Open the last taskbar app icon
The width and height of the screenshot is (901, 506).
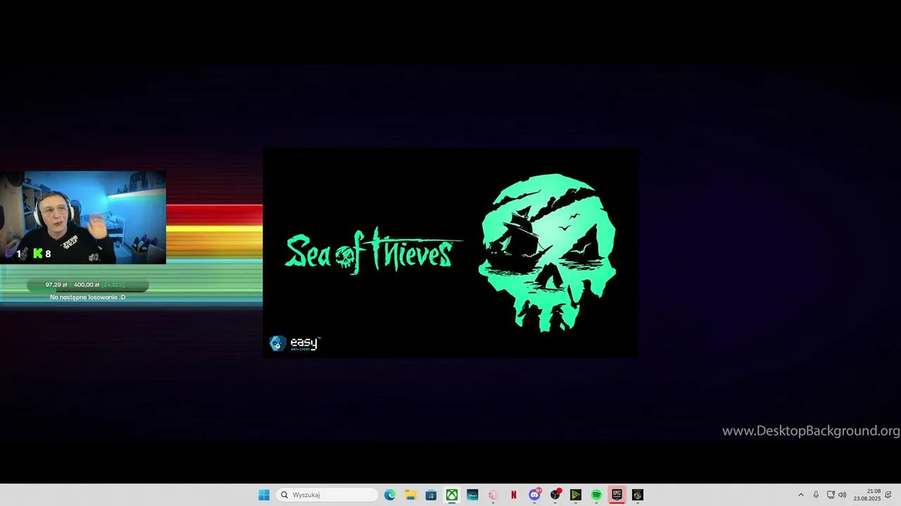(x=638, y=495)
